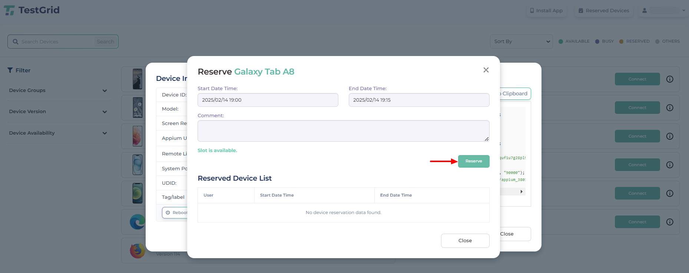
Task: Click the third Connect button in device list
Action: coord(637,136)
